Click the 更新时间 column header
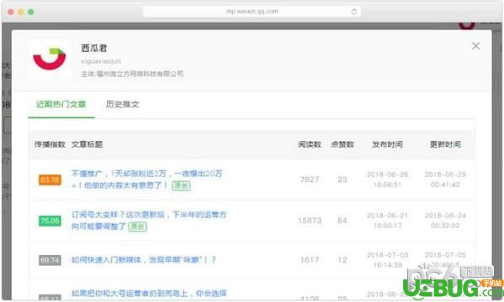This screenshot has height=302, width=504. coord(445,144)
